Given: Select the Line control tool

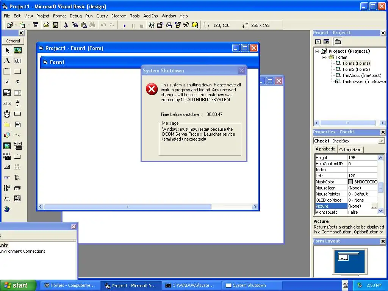Looking at the screenshot, I should click(17, 135).
